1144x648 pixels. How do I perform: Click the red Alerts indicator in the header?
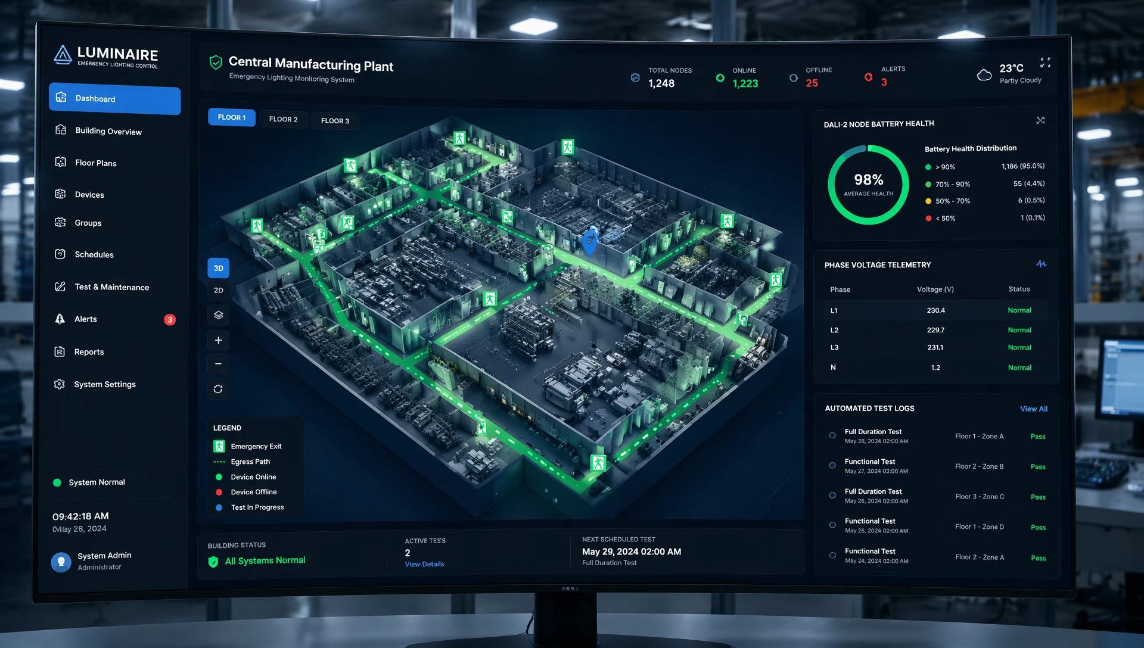869,77
